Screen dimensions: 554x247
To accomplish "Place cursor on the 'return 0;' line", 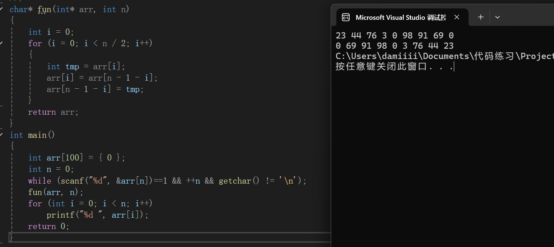I will coord(48,226).
